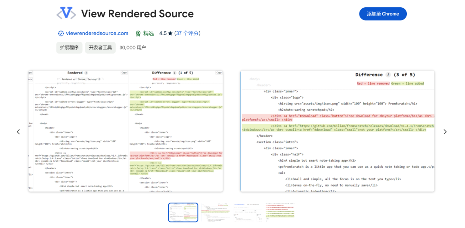The width and height of the screenshot is (465, 228).
Task: Click the info icon after Chrome, Desktop
Action: [99, 79]
